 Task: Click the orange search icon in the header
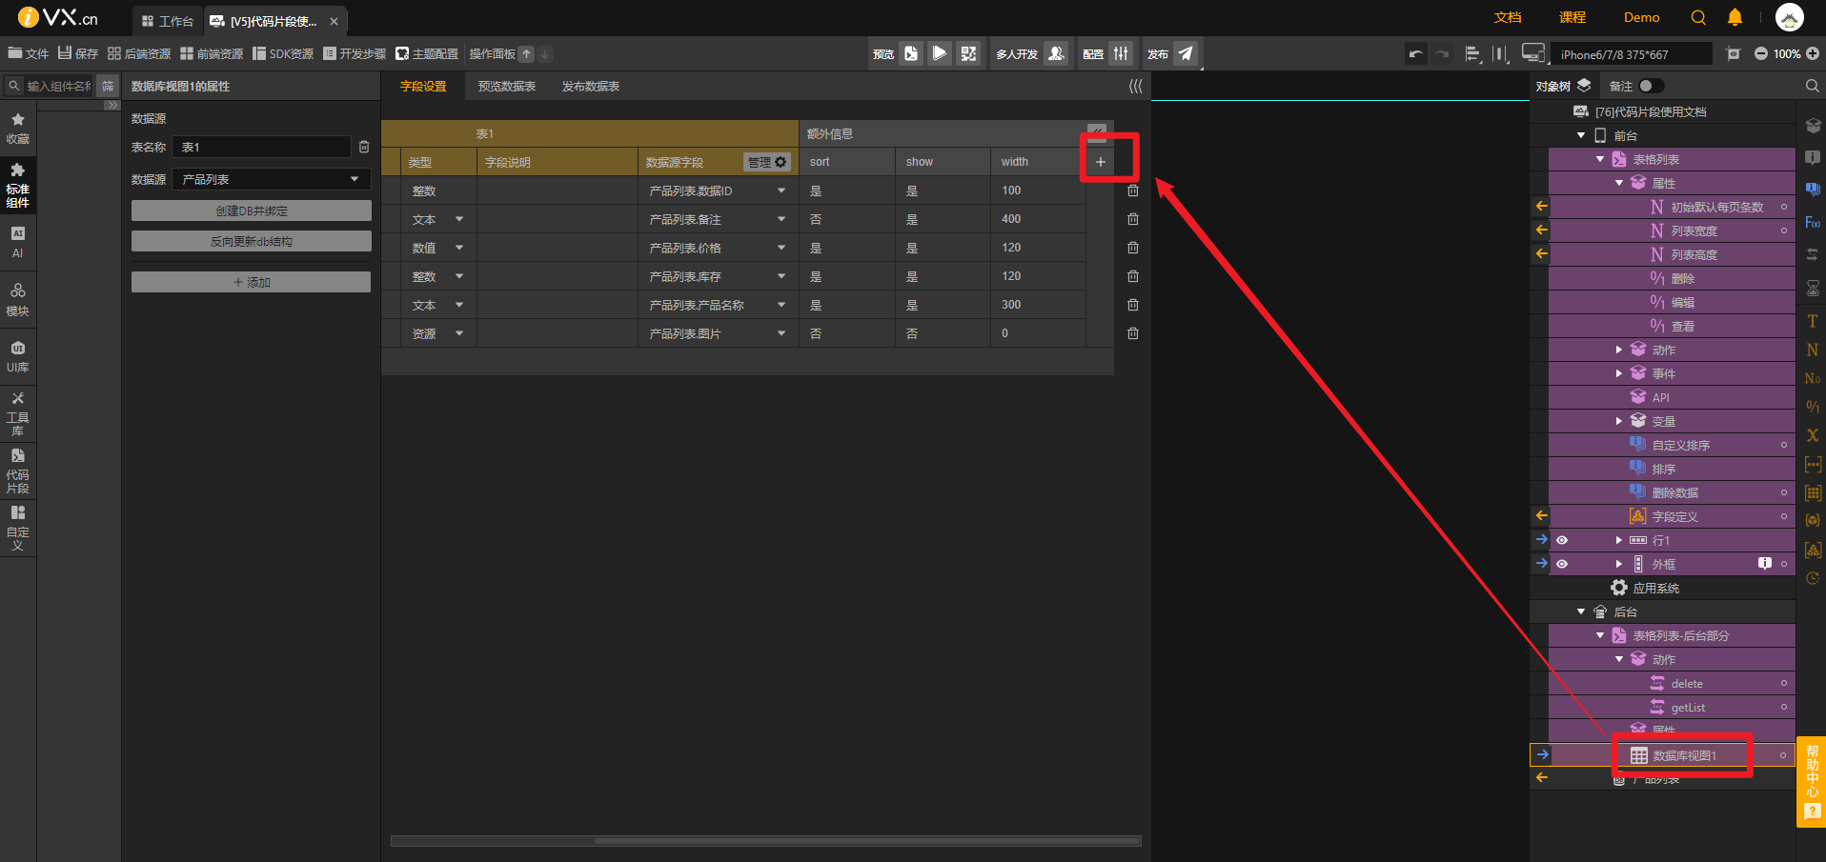pyautogui.click(x=1698, y=17)
